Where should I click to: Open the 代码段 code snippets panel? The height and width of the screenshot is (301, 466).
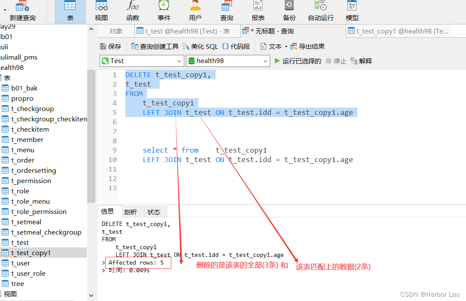236,47
